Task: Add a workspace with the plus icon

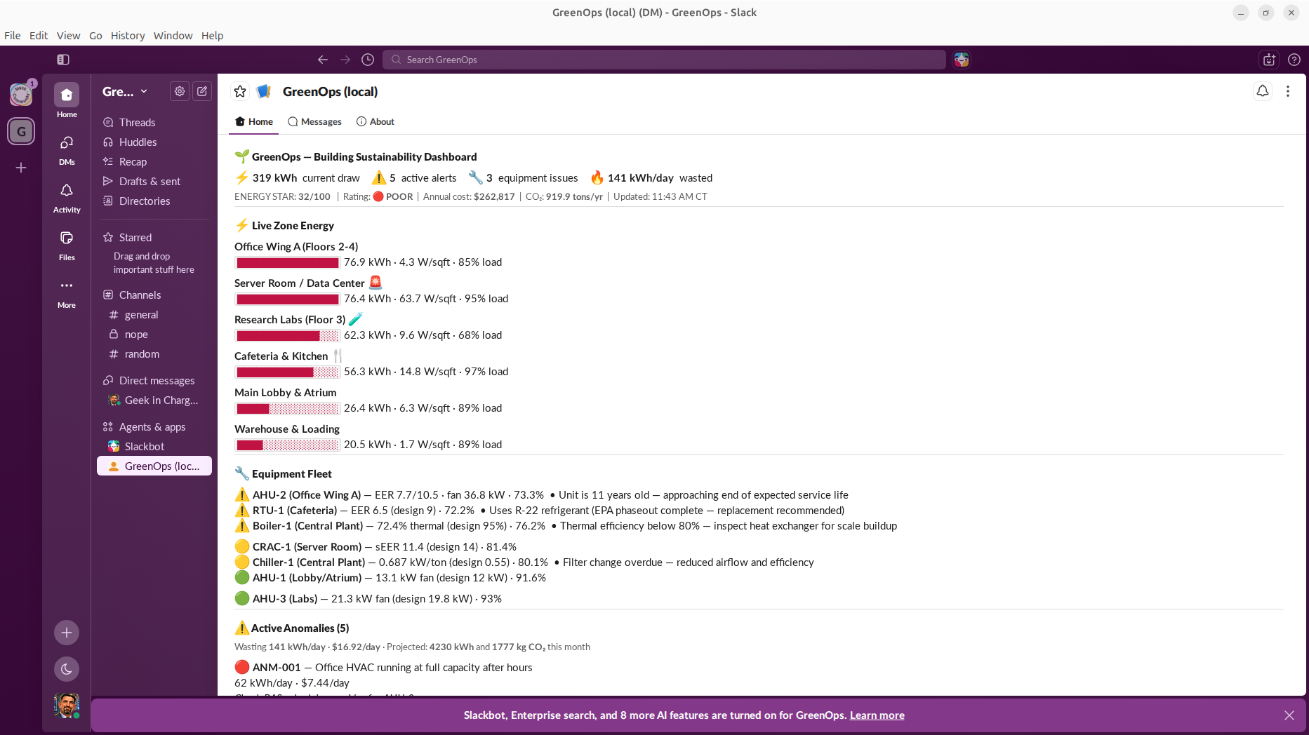Action: (21, 168)
